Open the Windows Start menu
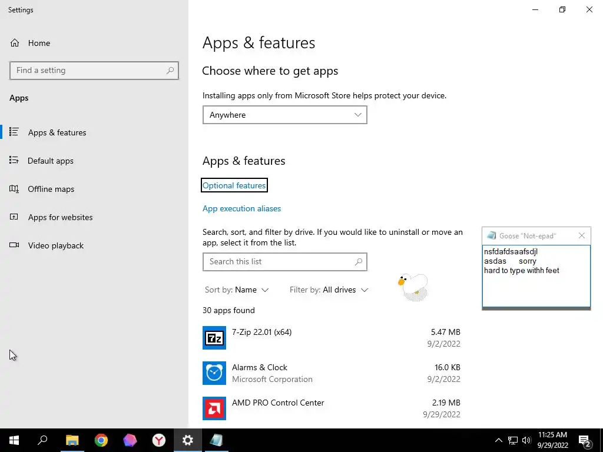This screenshot has height=452, width=603. click(14, 440)
